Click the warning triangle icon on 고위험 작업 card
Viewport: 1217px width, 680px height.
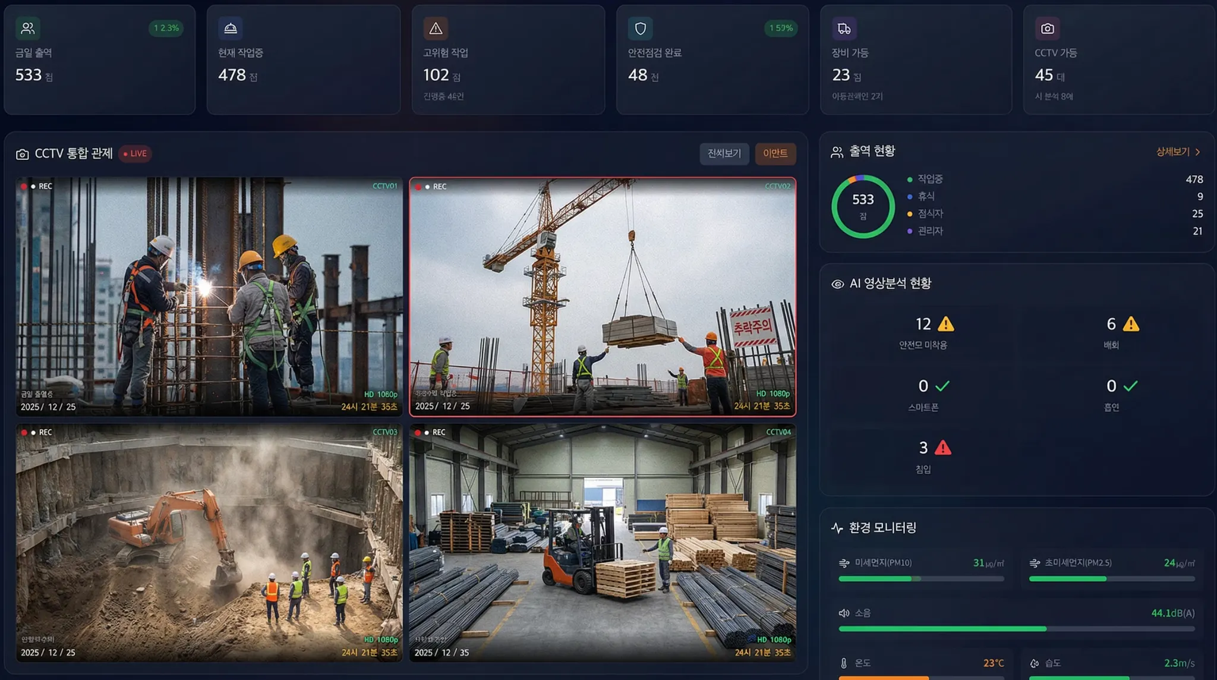pyautogui.click(x=436, y=28)
